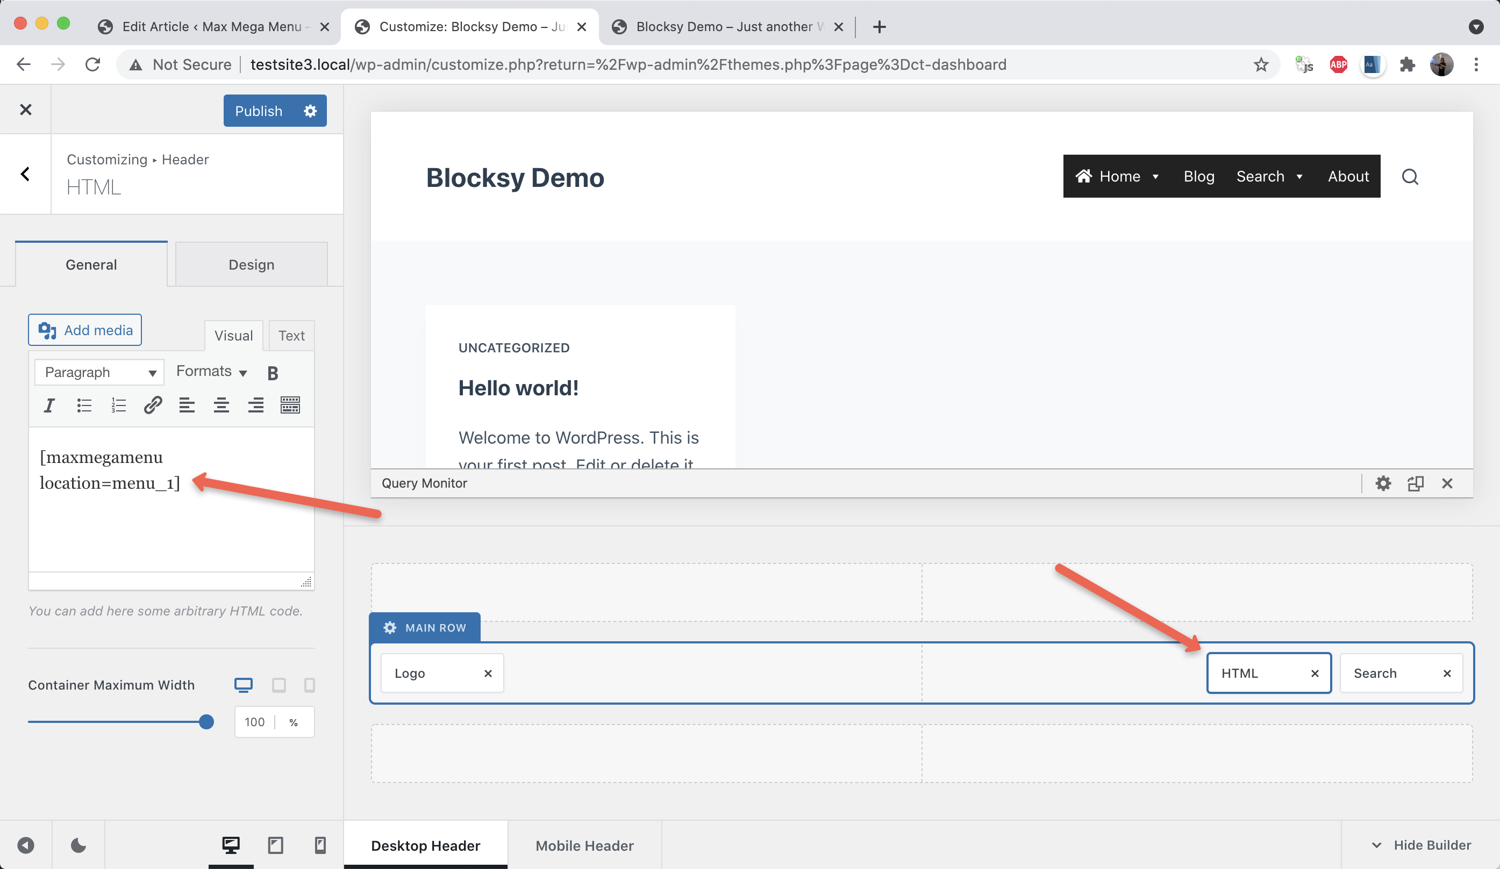
Task: Open the Mobile Header tab
Action: click(584, 845)
